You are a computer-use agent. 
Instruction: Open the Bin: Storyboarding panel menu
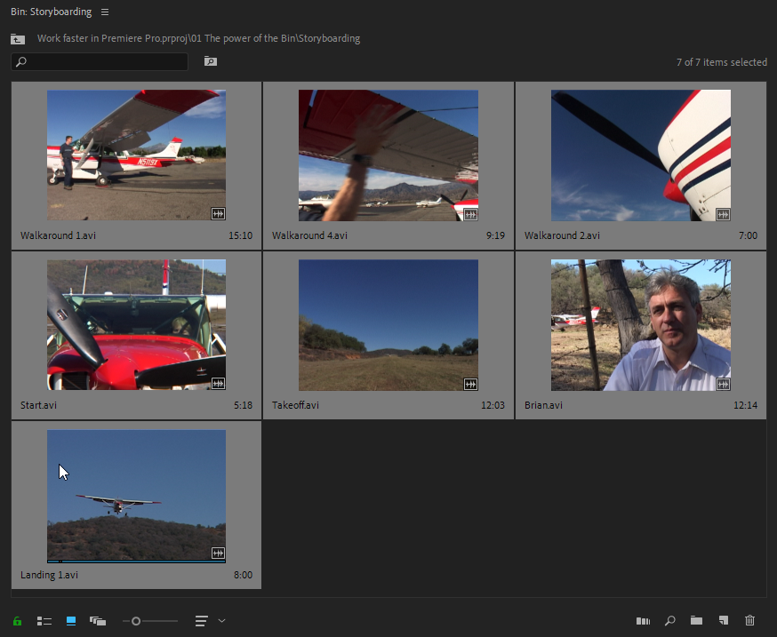coord(104,12)
